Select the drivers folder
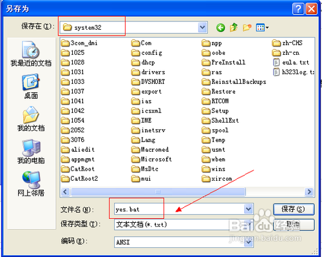 [x=148, y=72]
